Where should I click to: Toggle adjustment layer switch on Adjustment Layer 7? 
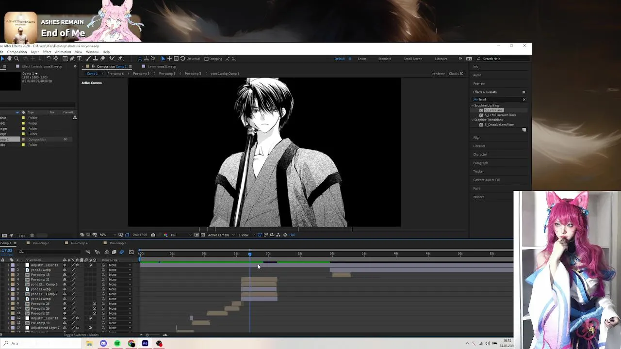click(x=90, y=328)
